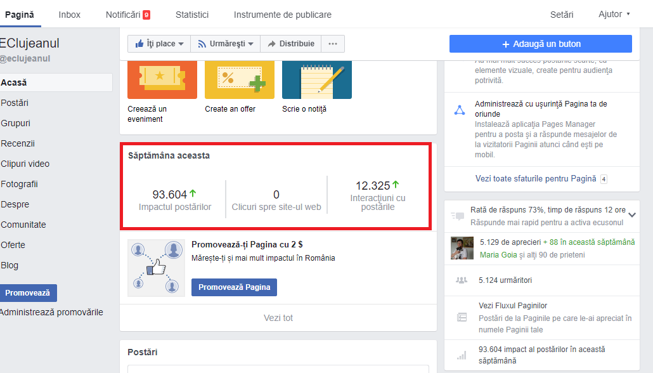The width and height of the screenshot is (653, 373).
Task: Click the Pages Manager app icon
Action: click(460, 110)
